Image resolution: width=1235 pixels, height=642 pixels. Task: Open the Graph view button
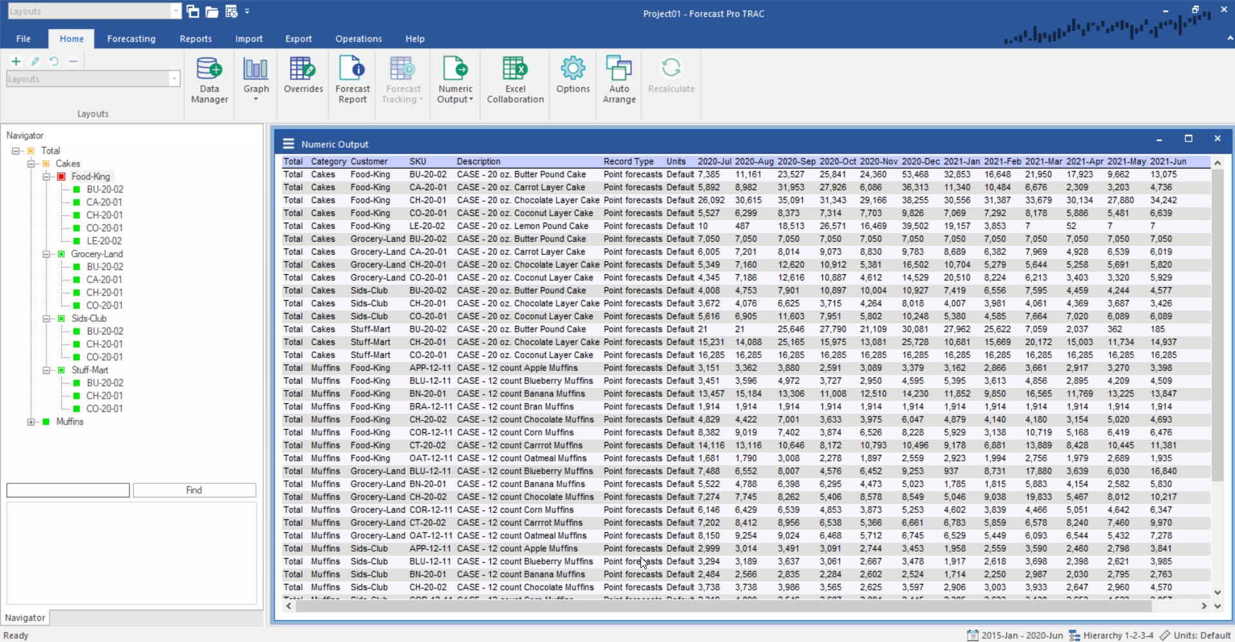click(256, 79)
